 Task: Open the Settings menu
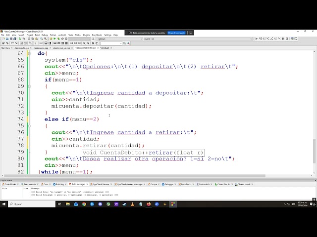point(108,35)
